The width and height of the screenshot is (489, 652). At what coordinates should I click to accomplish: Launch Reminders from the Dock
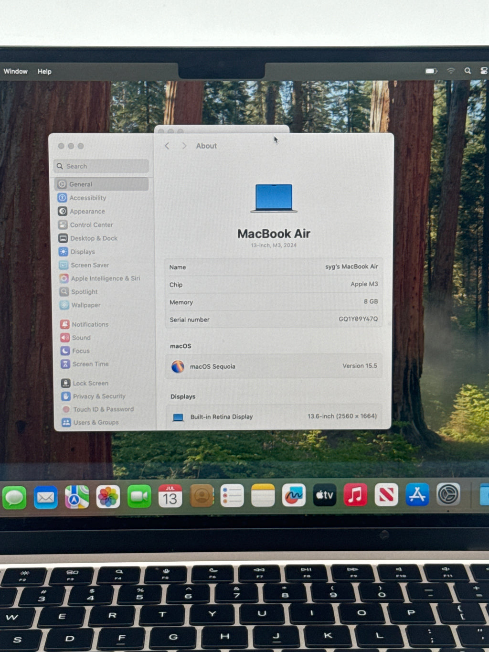[x=232, y=496]
